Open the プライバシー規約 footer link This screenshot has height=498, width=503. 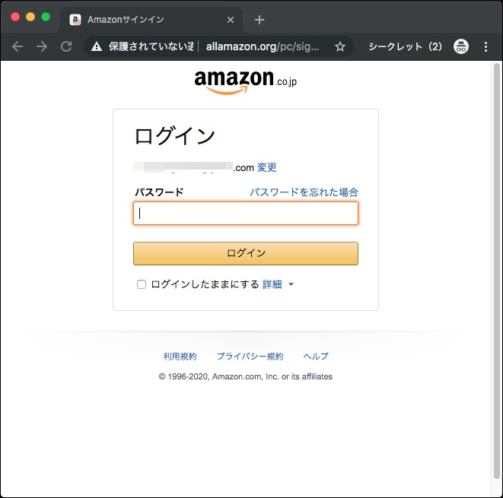coord(250,356)
